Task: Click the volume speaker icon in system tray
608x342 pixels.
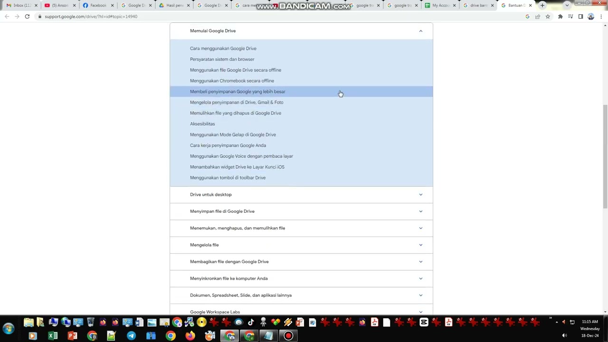Action: tap(564, 336)
